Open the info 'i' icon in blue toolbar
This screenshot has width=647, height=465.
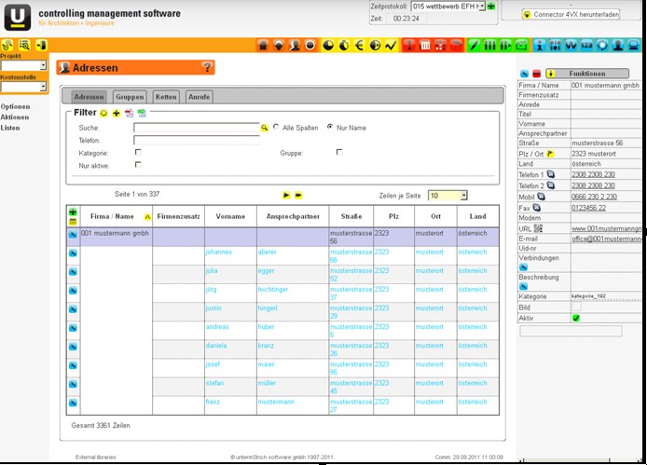point(539,45)
